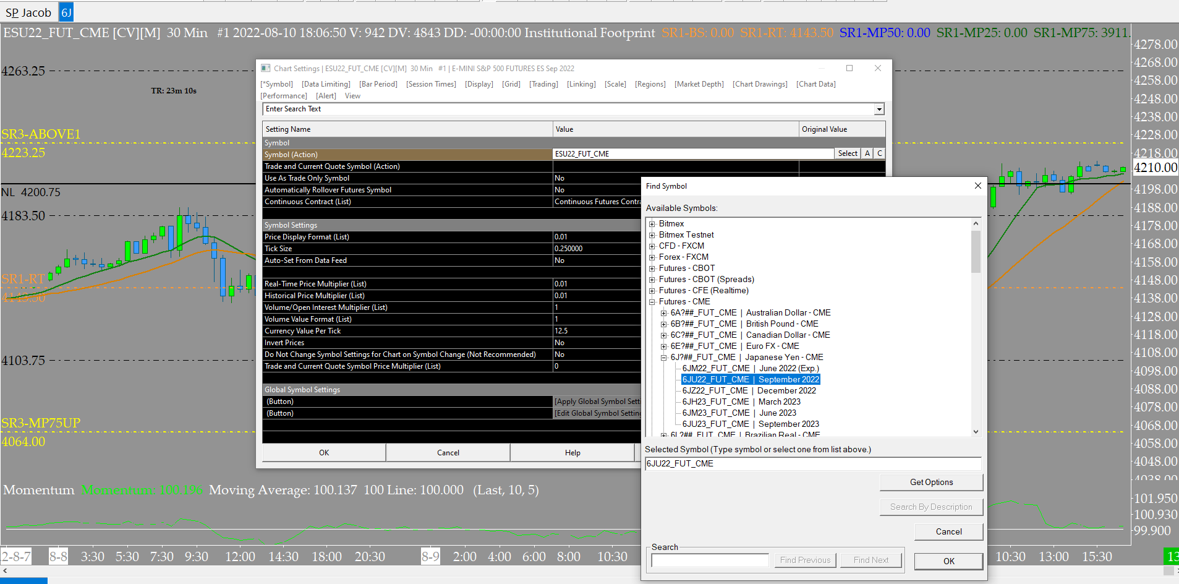Cancel the Find Symbol dialog
The width and height of the screenshot is (1179, 584).
[948, 532]
